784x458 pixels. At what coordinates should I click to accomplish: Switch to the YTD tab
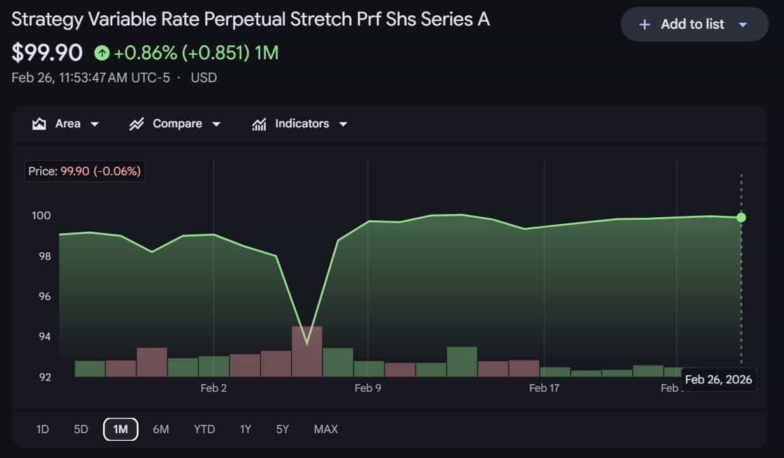[x=204, y=429]
